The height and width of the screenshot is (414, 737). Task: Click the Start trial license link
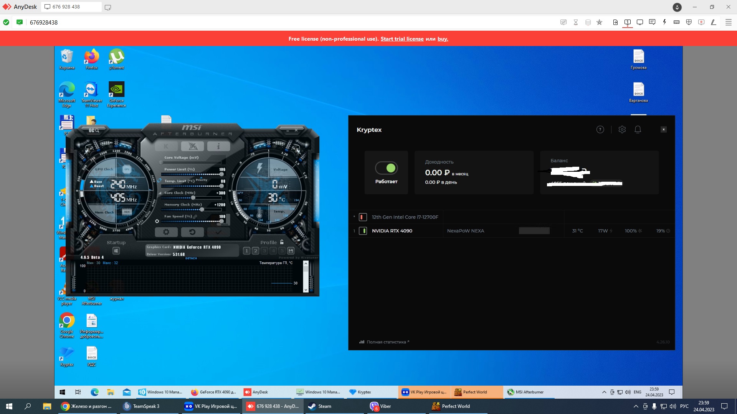click(x=402, y=39)
